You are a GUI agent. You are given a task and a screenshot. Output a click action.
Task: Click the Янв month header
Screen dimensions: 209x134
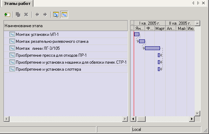coord(139,28)
